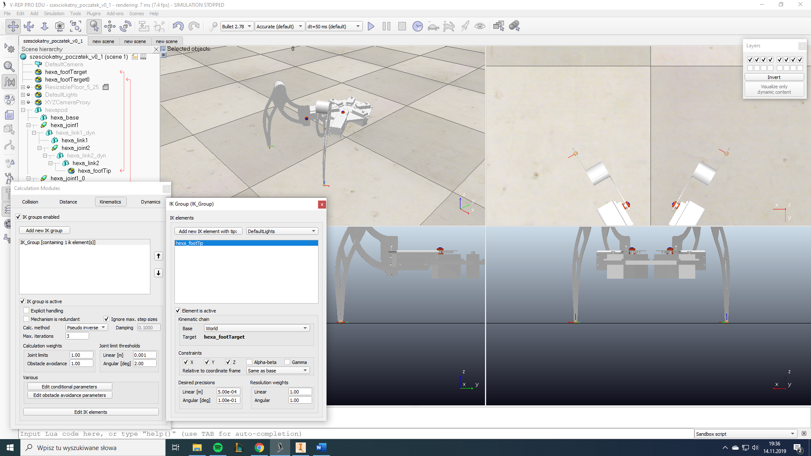Uncheck IK groups enabled checkbox
Image resolution: width=811 pixels, height=456 pixels.
tap(18, 217)
